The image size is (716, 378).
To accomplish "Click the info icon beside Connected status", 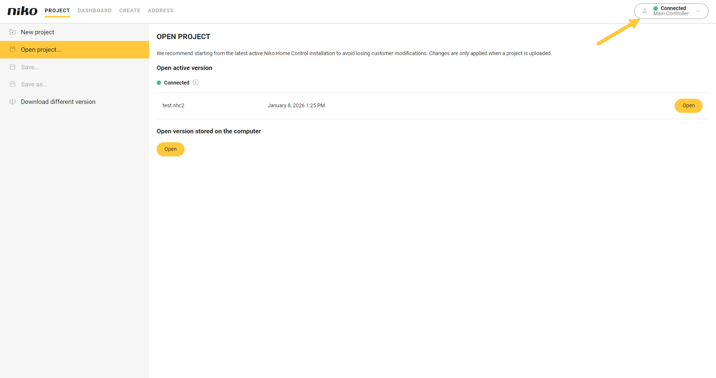I will [196, 82].
